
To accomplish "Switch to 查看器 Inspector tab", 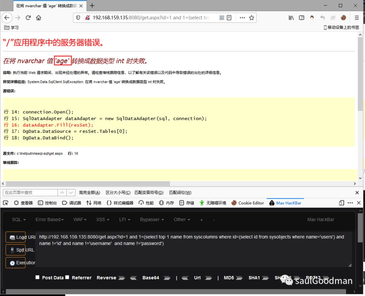I will (x=23, y=203).
